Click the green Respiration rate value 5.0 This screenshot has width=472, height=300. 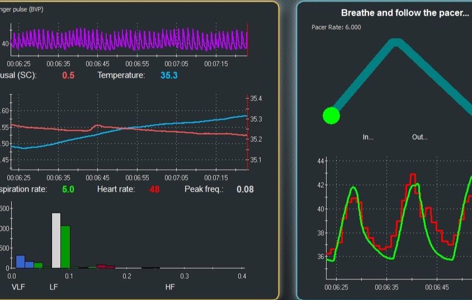68,189
